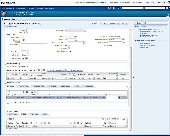Open the Opportunity Plan document link
170x136 pixels.
click(x=145, y=43)
